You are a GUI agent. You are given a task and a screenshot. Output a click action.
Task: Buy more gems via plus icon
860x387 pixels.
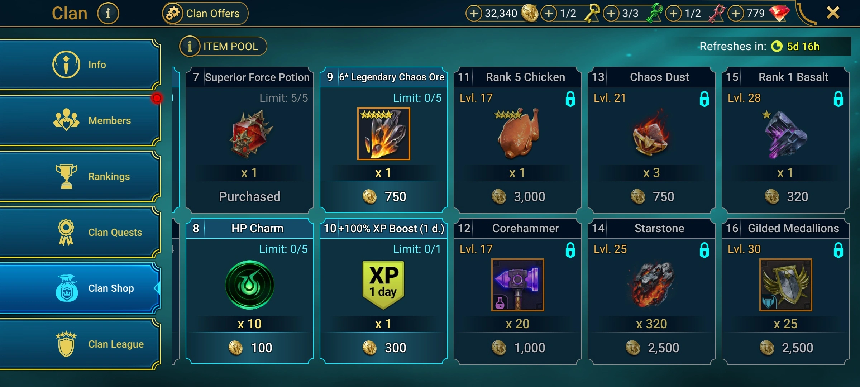736,14
